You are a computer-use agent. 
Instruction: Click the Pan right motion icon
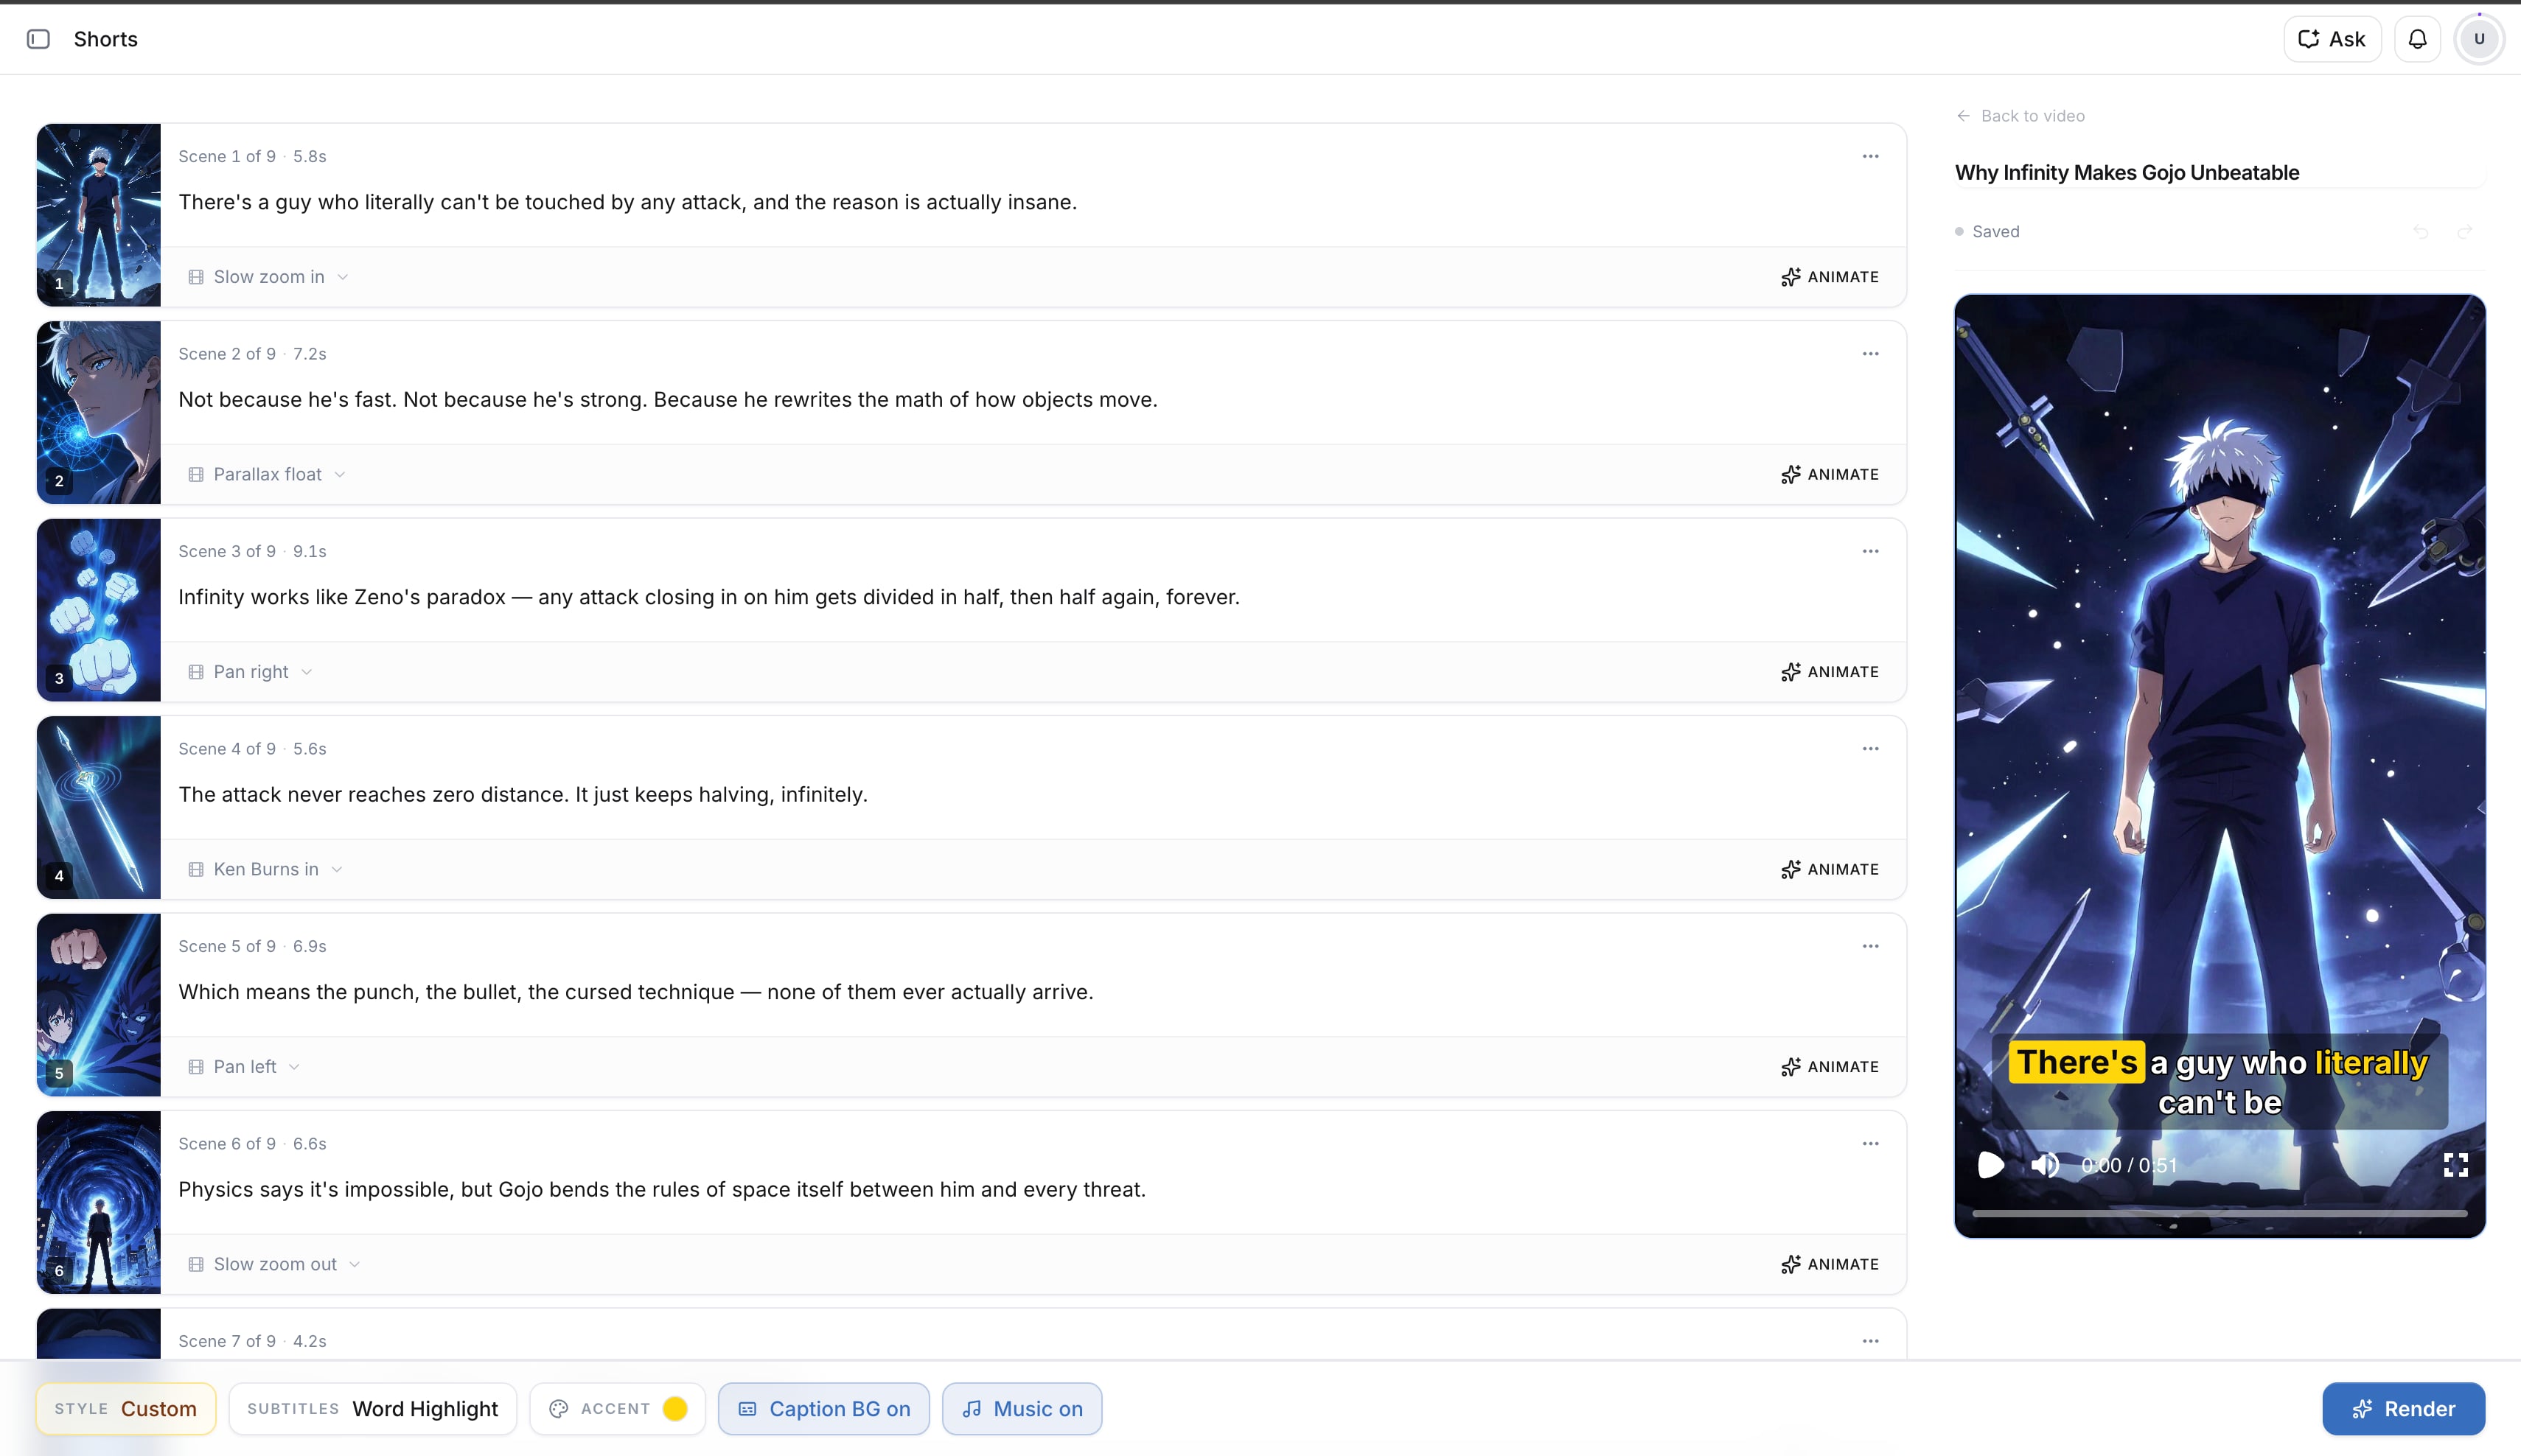click(x=196, y=672)
